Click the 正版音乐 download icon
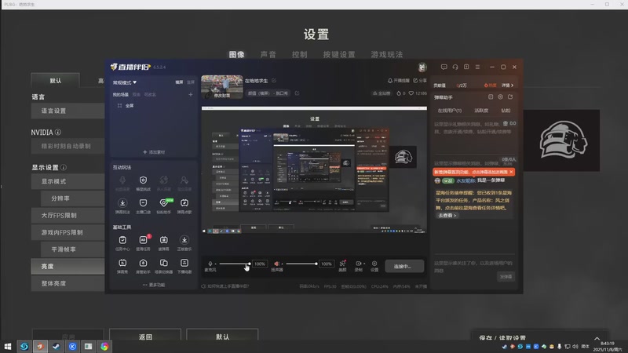Image resolution: width=628 pixels, height=353 pixels. (x=184, y=240)
